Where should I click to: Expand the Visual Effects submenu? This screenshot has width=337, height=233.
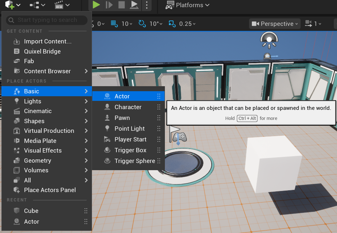click(47, 150)
